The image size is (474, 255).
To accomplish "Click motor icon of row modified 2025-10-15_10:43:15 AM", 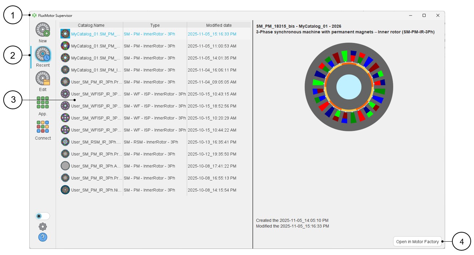I will (x=65, y=94).
